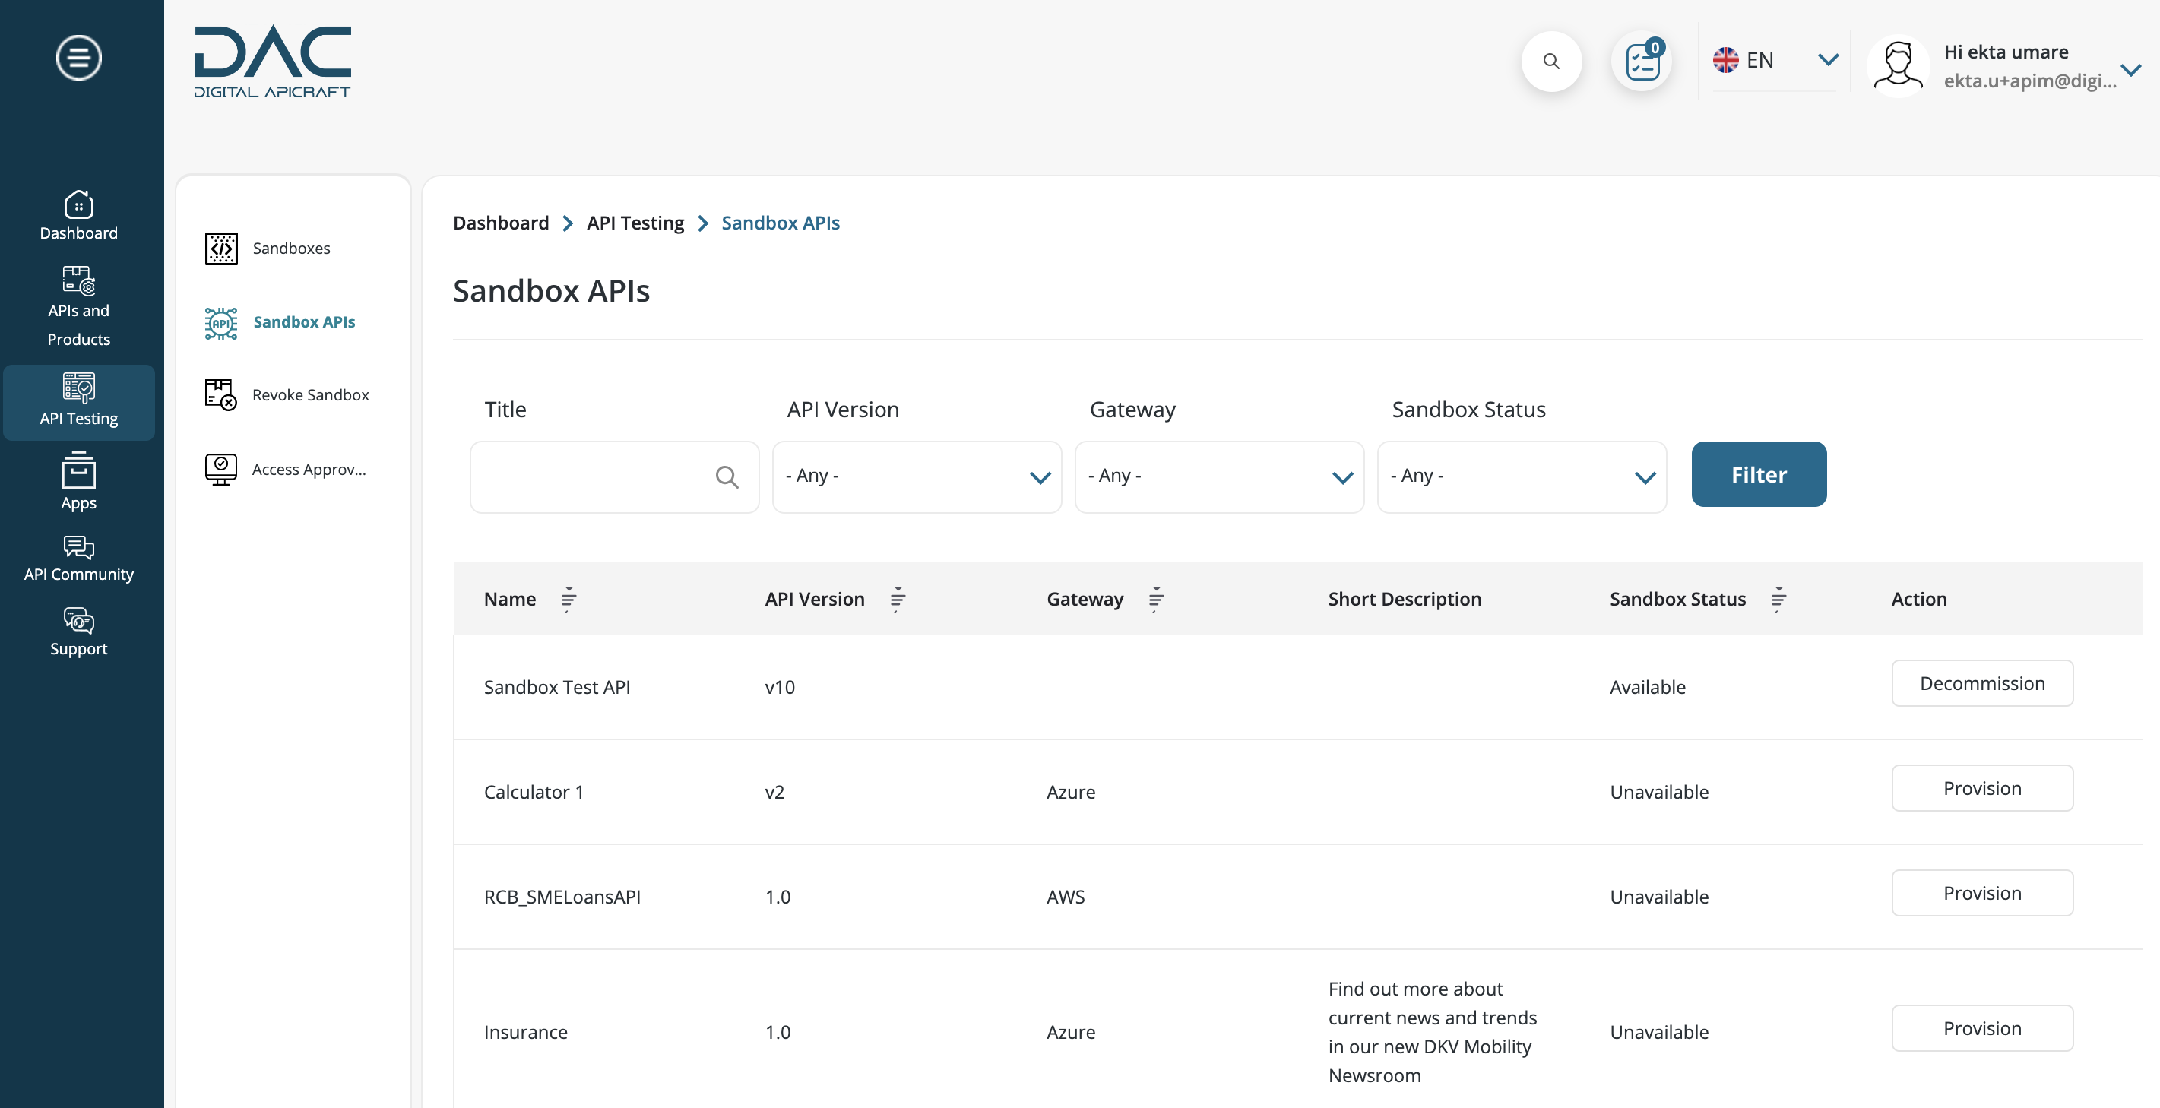Click the Sandbox Test API name
The width and height of the screenshot is (2160, 1108).
(557, 687)
